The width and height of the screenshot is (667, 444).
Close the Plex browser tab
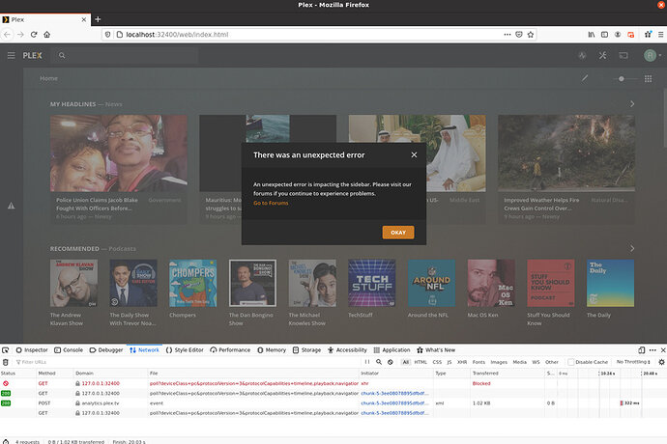(x=84, y=19)
